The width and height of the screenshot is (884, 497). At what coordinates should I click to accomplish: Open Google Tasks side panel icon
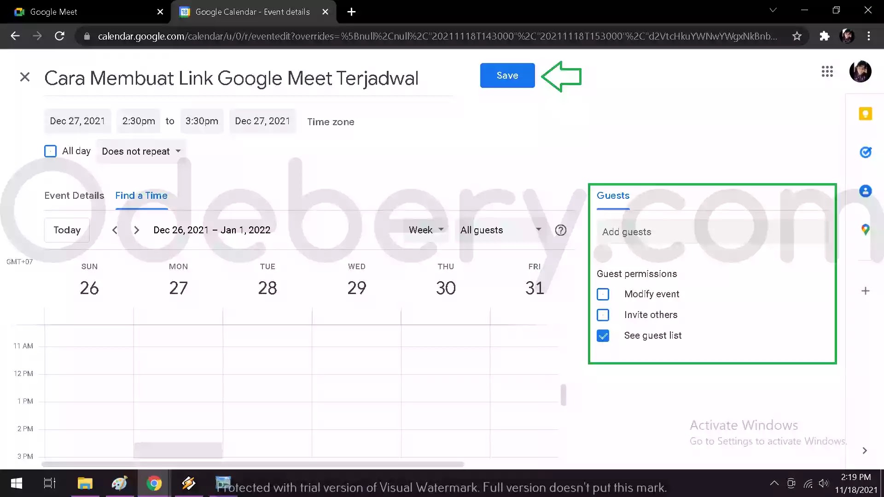[x=865, y=152]
